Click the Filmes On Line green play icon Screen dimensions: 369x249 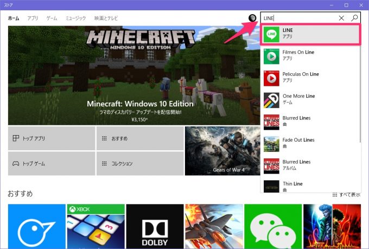pos(271,56)
